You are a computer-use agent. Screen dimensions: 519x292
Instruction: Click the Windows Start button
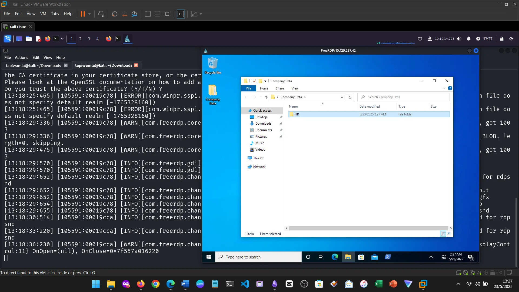[x=208, y=257]
